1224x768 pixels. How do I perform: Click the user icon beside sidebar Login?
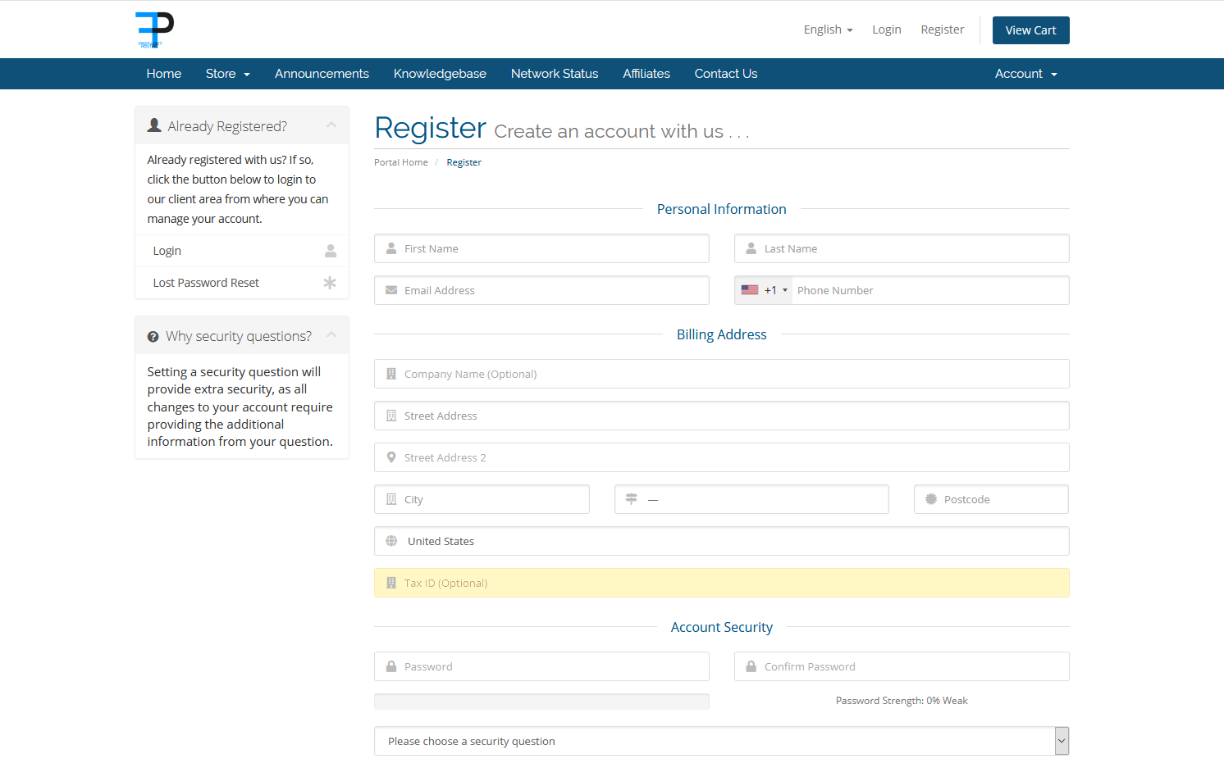point(331,251)
